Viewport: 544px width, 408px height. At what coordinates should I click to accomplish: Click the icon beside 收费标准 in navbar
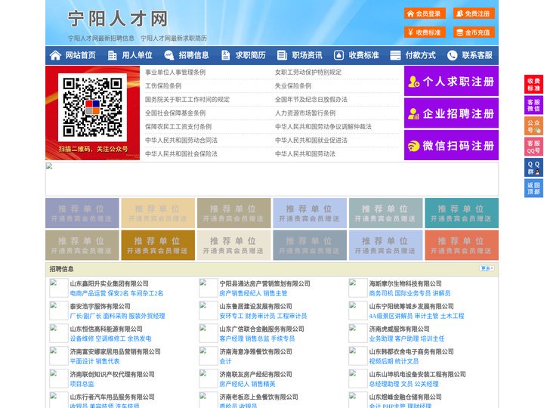[x=338, y=55]
